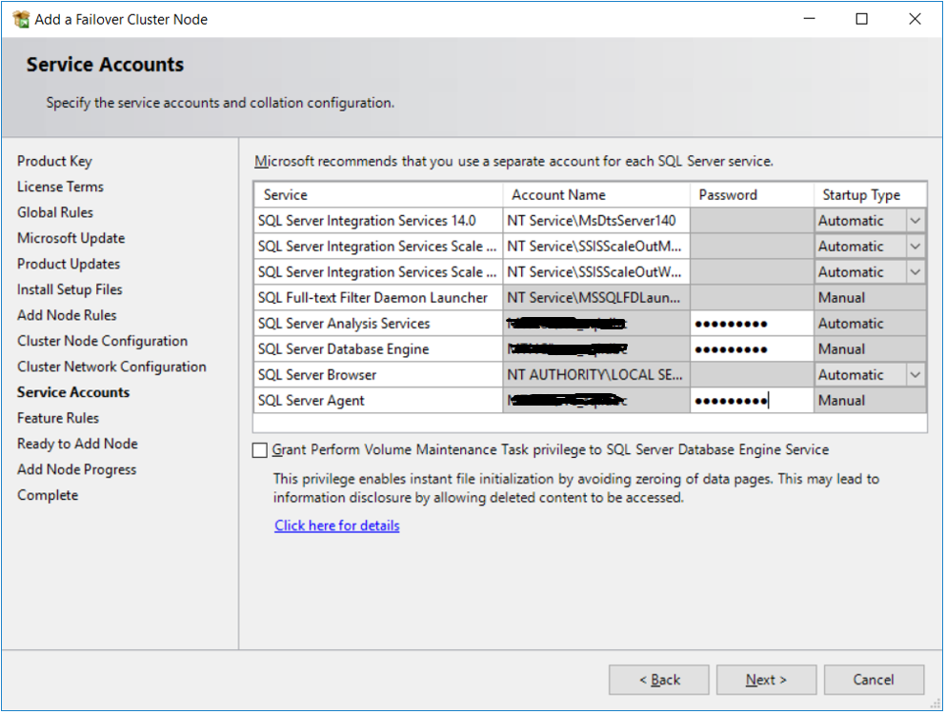This screenshot has height=714, width=946.
Task: Select the SQL Server Agent cell
Action: click(x=378, y=401)
